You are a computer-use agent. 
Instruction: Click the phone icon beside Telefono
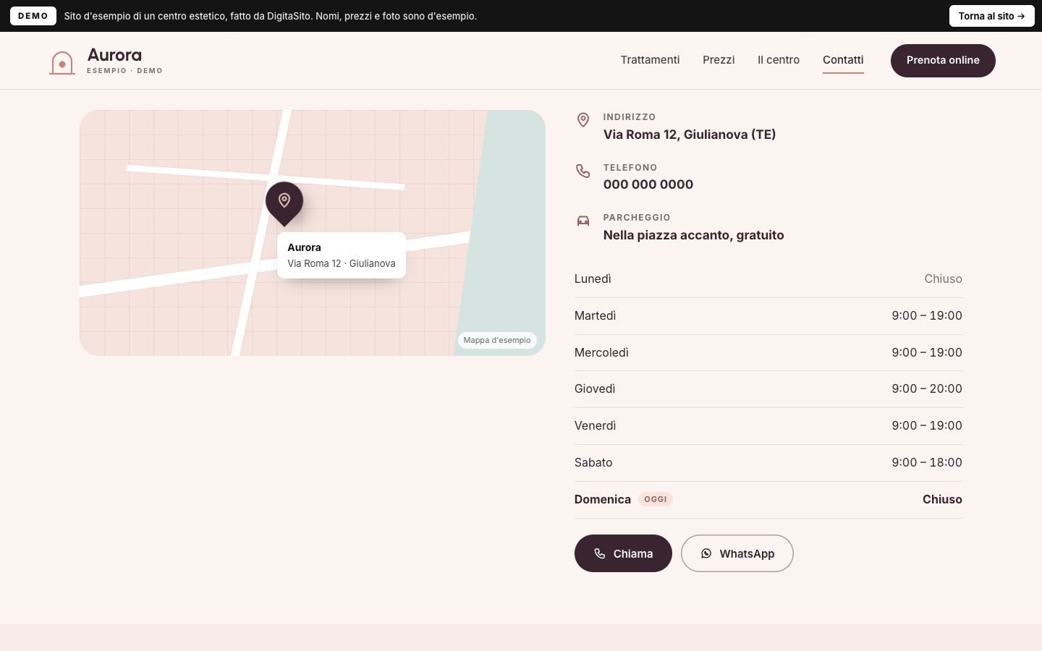(x=583, y=171)
